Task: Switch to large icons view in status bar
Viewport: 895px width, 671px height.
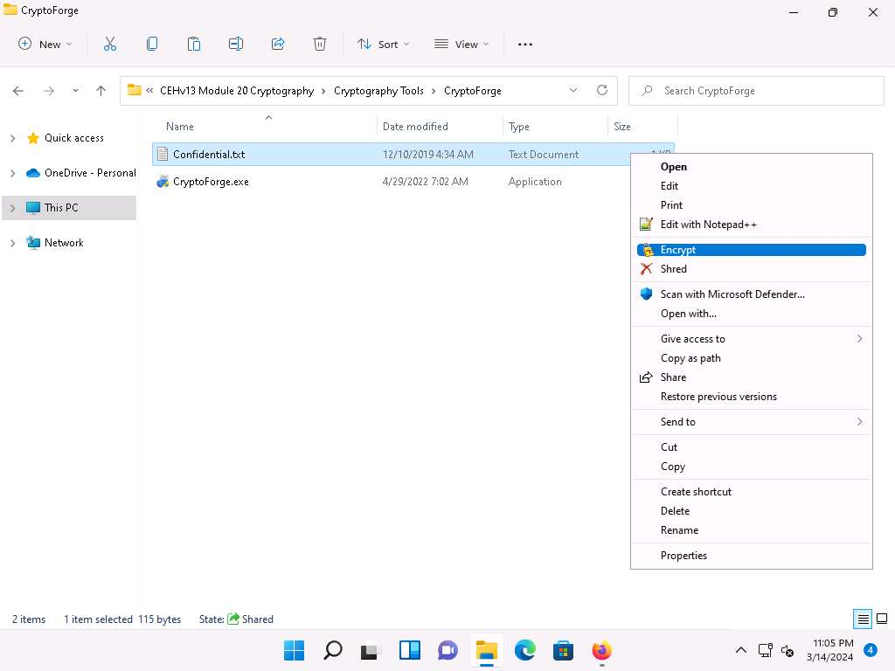Action: tap(882, 619)
